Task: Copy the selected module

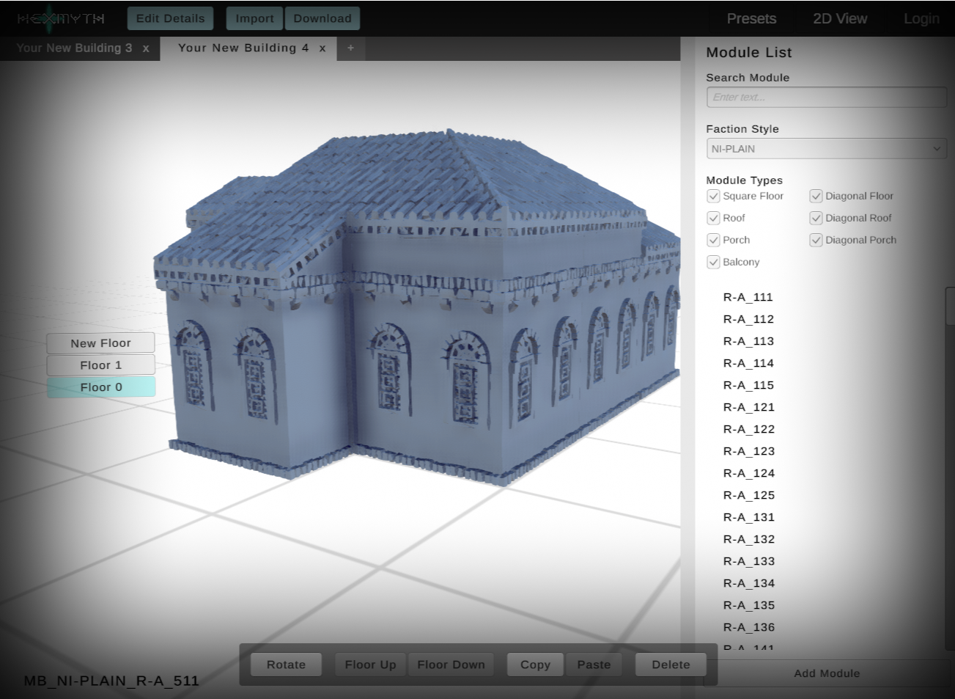Action: 534,665
